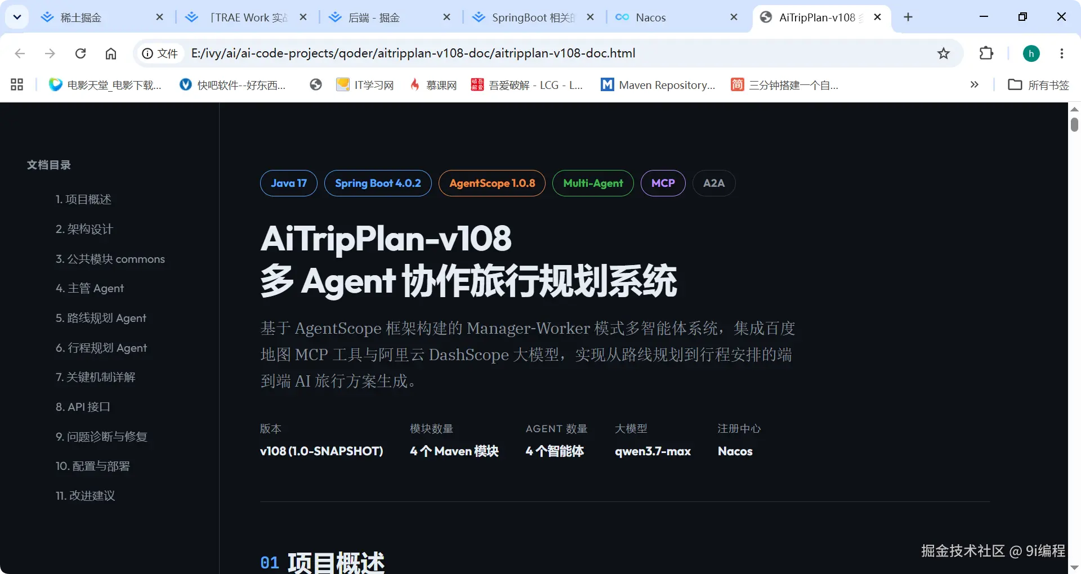The height and width of the screenshot is (574, 1081).
Task: Go back to the previous page
Action: pyautogui.click(x=20, y=53)
